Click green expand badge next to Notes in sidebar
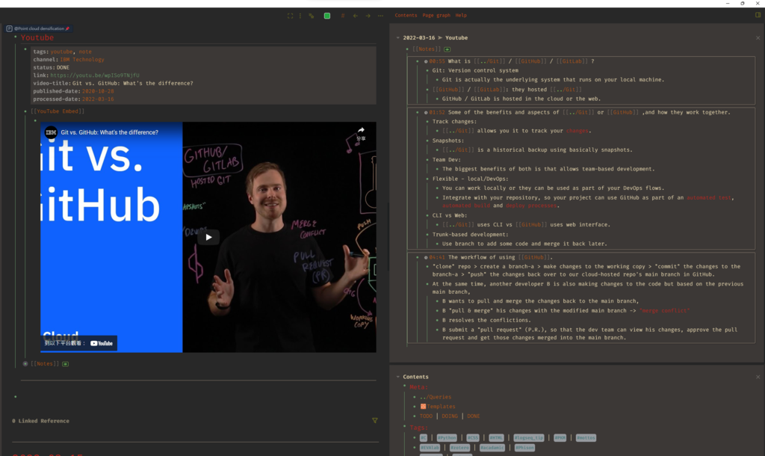765x456 pixels. coord(447,49)
